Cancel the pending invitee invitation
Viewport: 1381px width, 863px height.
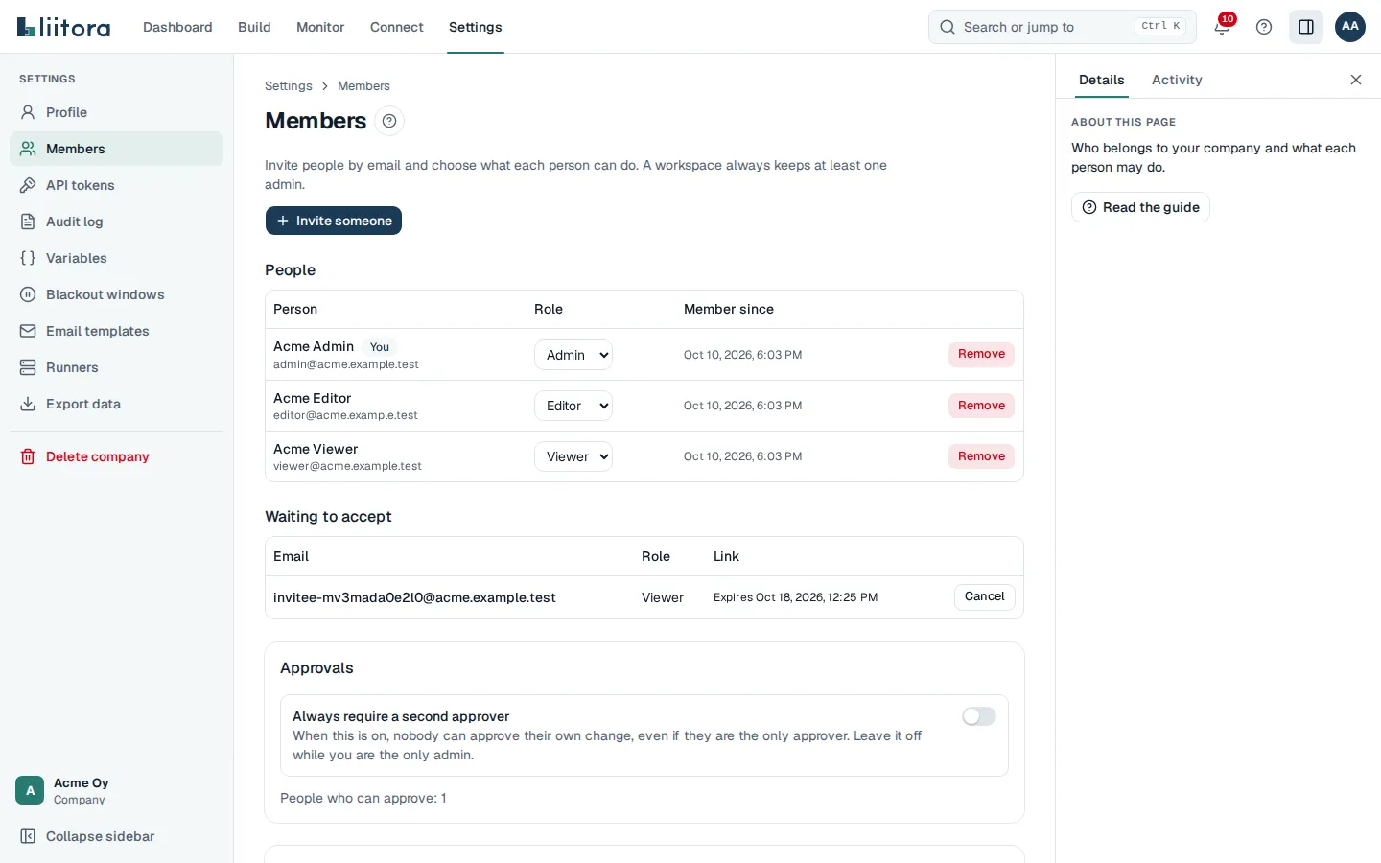(984, 596)
